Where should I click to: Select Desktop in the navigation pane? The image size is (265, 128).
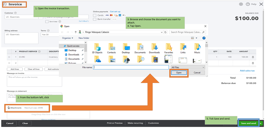[x=72, y=50]
